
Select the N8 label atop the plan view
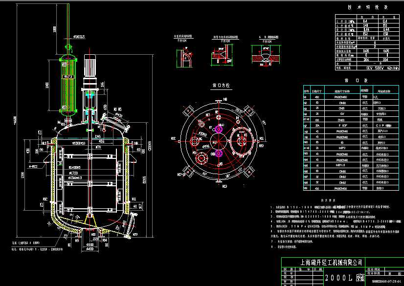tap(225, 99)
